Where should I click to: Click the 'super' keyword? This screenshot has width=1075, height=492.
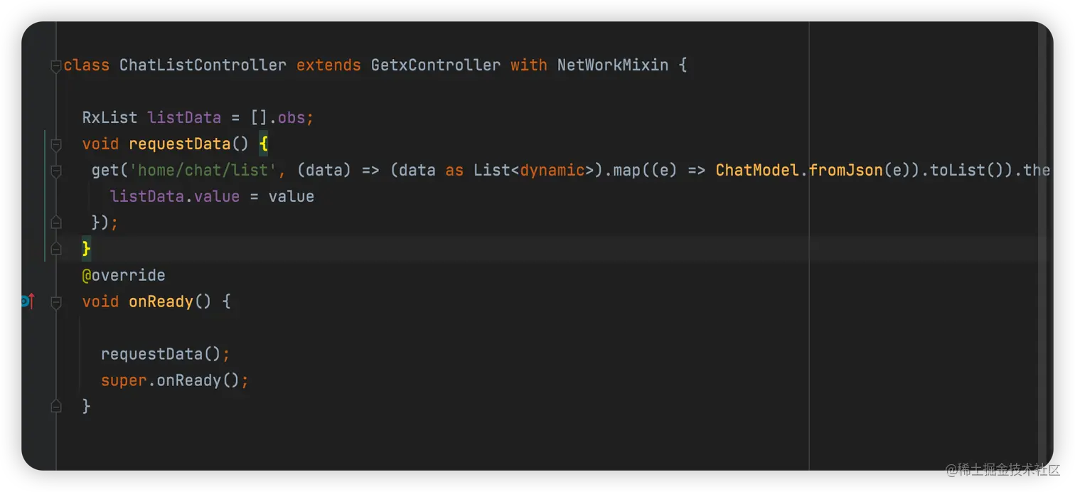click(124, 380)
